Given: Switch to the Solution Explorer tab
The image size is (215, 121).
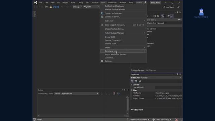Looking at the screenshot, I should 138,70.
